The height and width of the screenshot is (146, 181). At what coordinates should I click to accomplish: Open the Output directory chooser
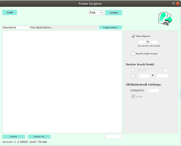111,27
